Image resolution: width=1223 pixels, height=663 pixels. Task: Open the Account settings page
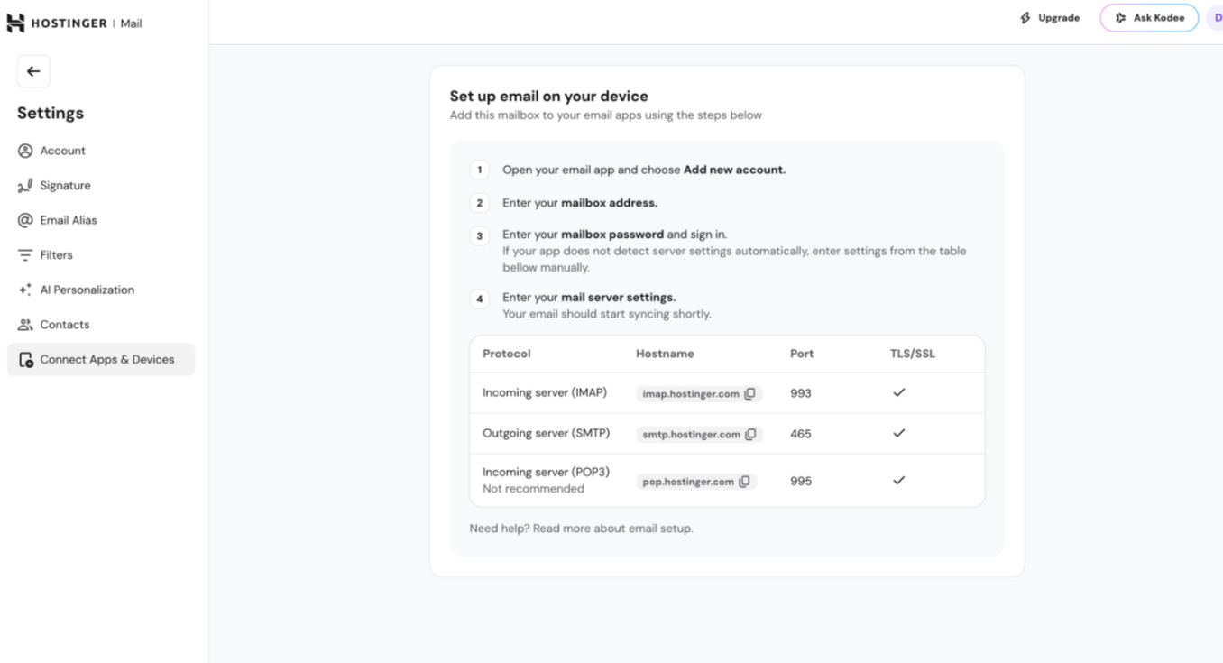pos(62,151)
